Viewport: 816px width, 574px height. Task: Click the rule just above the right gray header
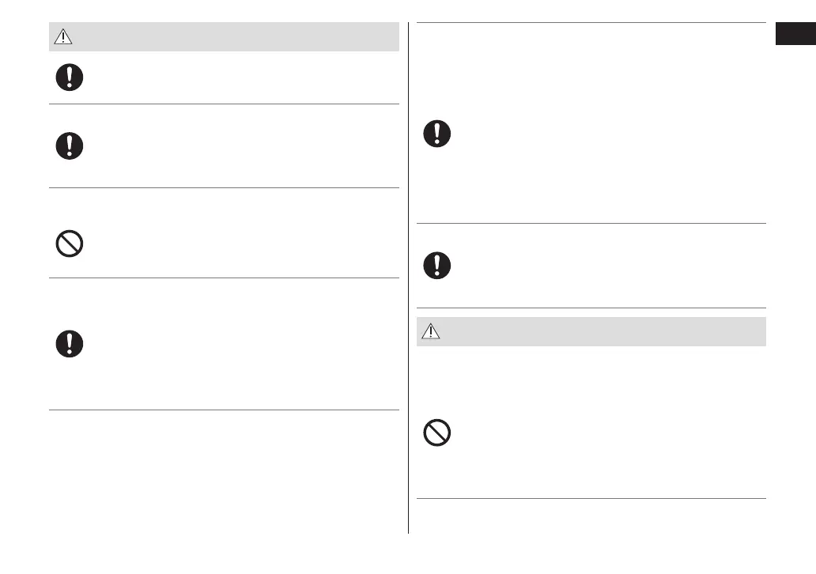(591, 308)
